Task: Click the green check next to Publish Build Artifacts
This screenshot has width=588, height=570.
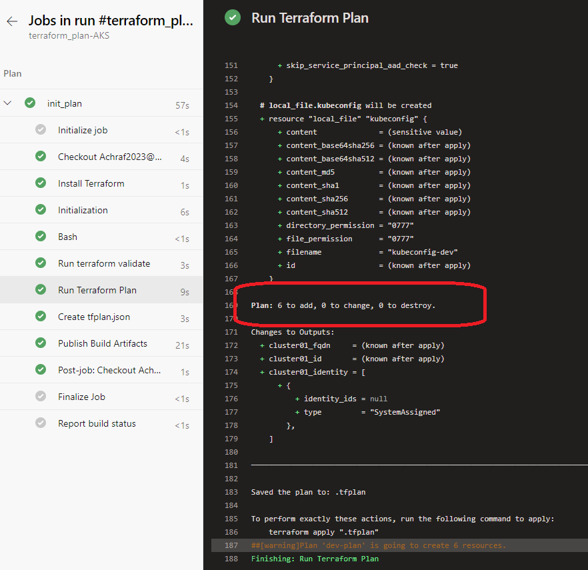Action: click(41, 343)
